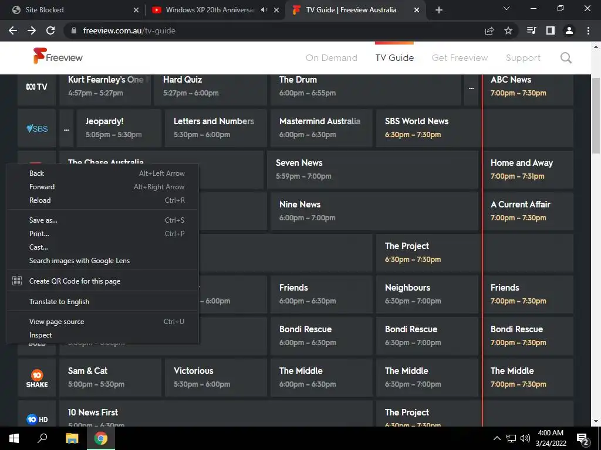Select Cast... from context menu
Viewport: 601px width, 450px height.
click(x=103, y=247)
